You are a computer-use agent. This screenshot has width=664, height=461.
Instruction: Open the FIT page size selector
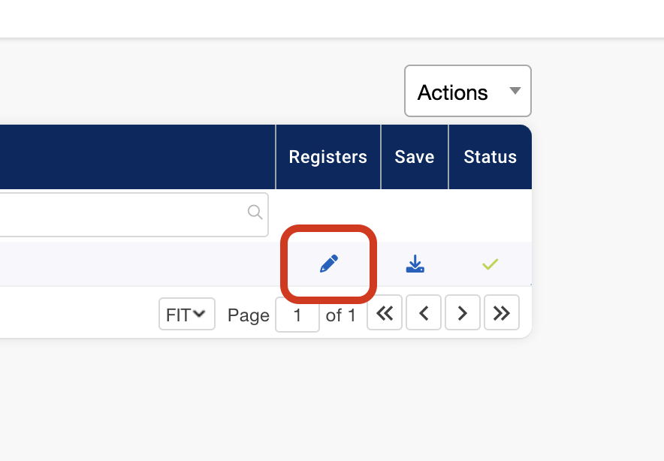(186, 314)
